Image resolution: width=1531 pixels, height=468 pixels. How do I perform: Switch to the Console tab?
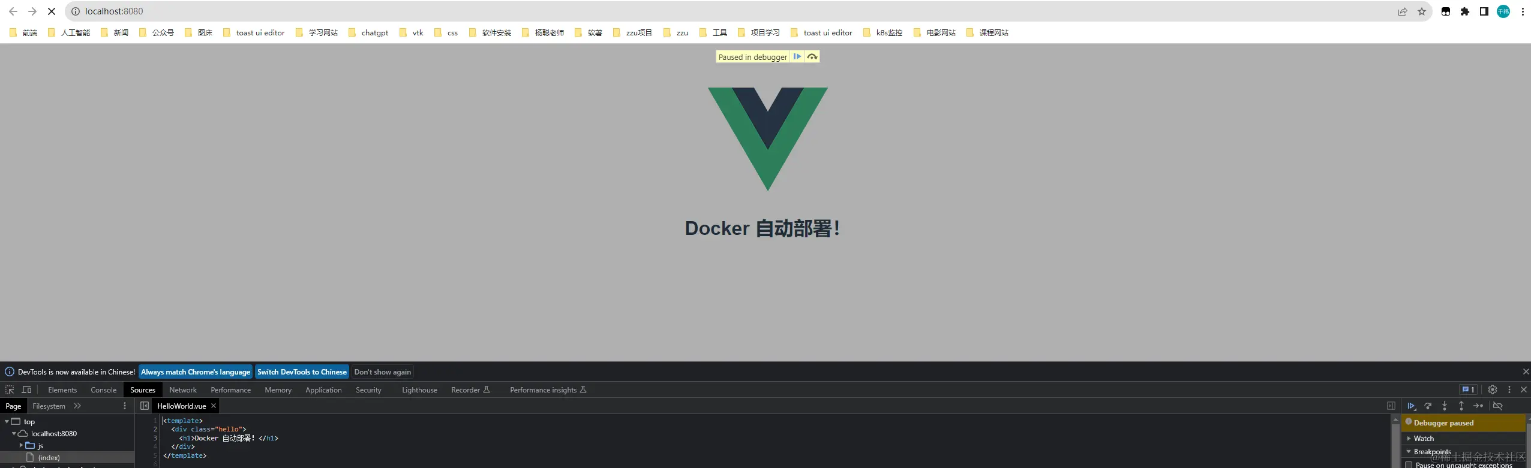103,390
